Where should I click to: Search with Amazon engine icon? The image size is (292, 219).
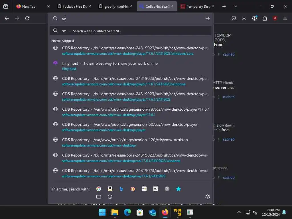tap(110, 189)
